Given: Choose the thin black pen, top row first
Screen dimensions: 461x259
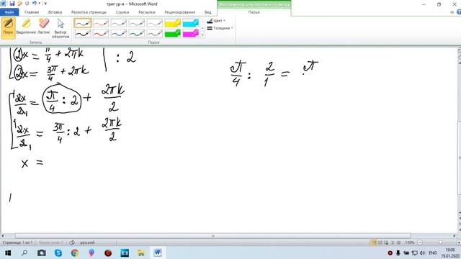Looking at the screenshot, I should coord(83,23).
